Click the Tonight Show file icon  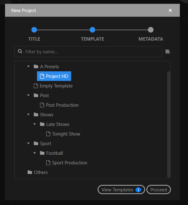click(48, 134)
